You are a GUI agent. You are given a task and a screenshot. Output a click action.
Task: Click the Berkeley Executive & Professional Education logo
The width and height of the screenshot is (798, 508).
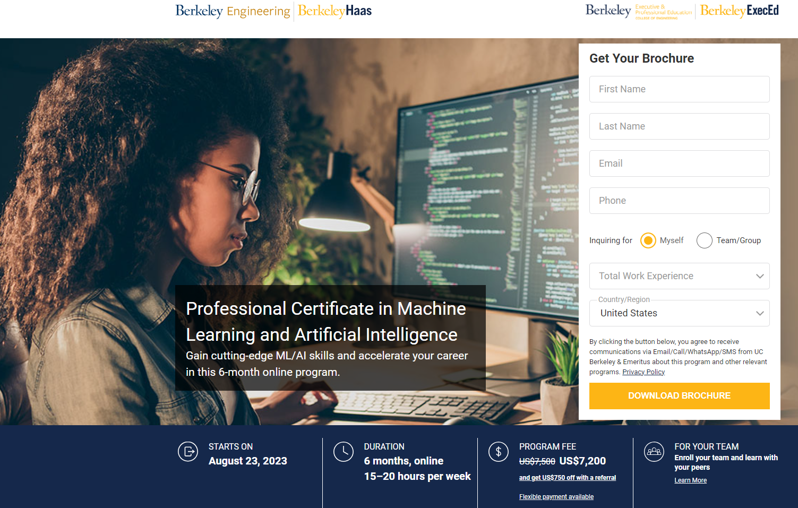(638, 11)
